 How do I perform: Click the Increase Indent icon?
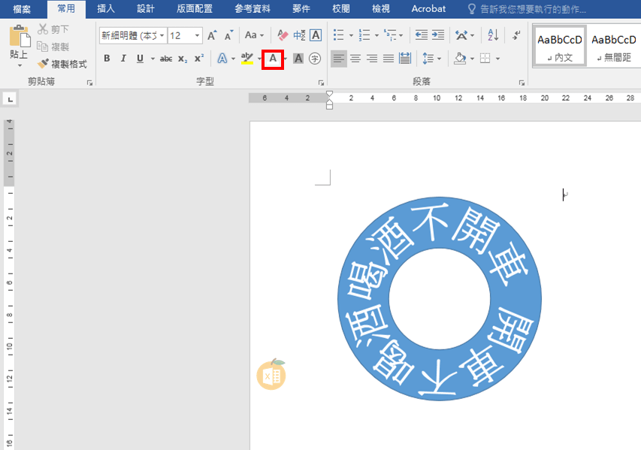tap(438, 35)
